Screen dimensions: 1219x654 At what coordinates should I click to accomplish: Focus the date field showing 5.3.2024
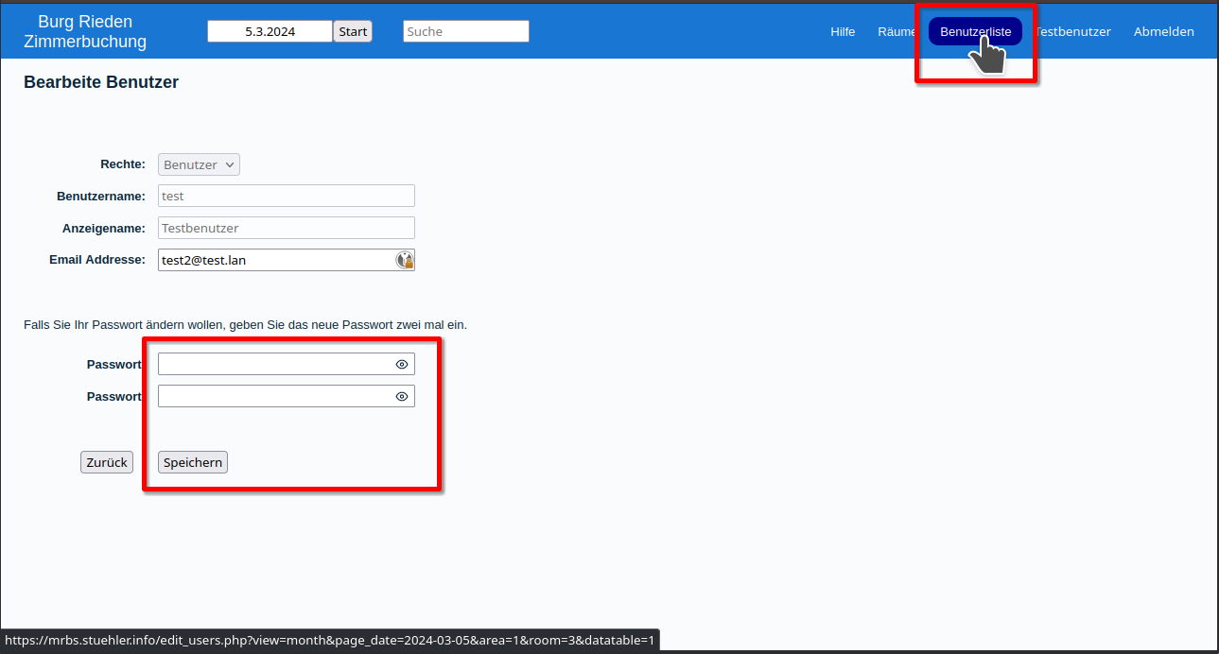270,31
